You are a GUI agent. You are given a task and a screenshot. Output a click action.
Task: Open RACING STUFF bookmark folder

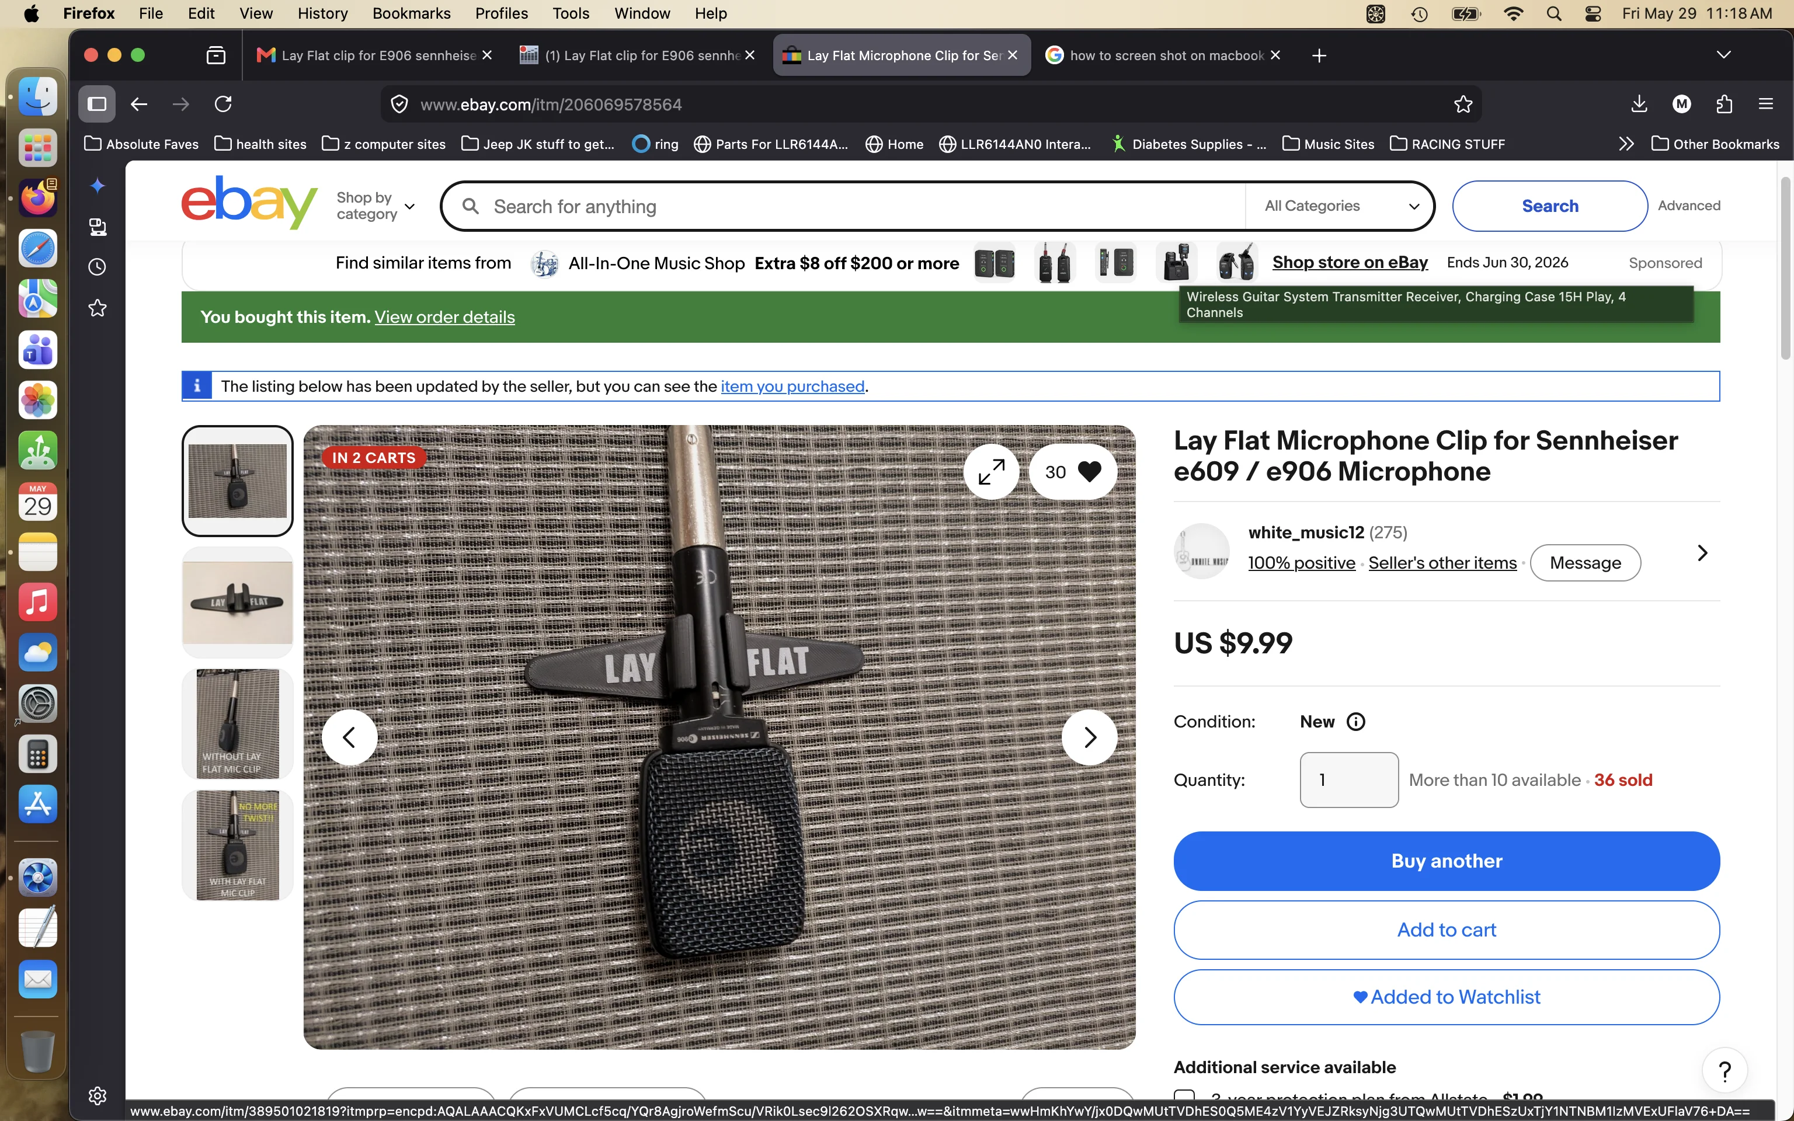1447,144
